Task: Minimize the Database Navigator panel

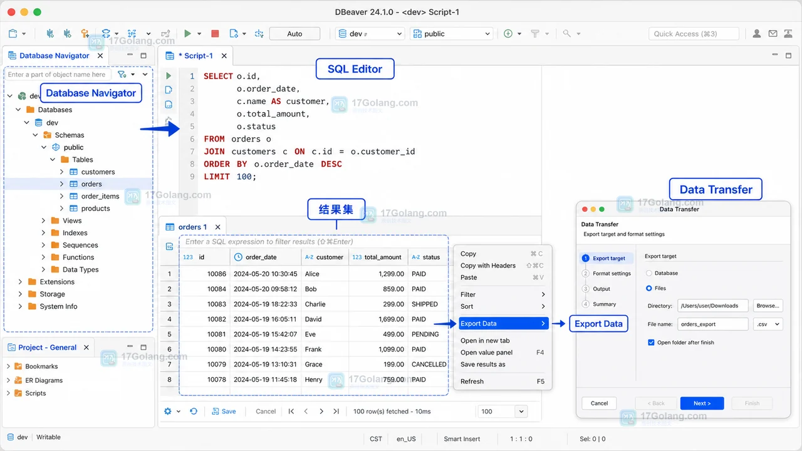Action: coord(130,56)
